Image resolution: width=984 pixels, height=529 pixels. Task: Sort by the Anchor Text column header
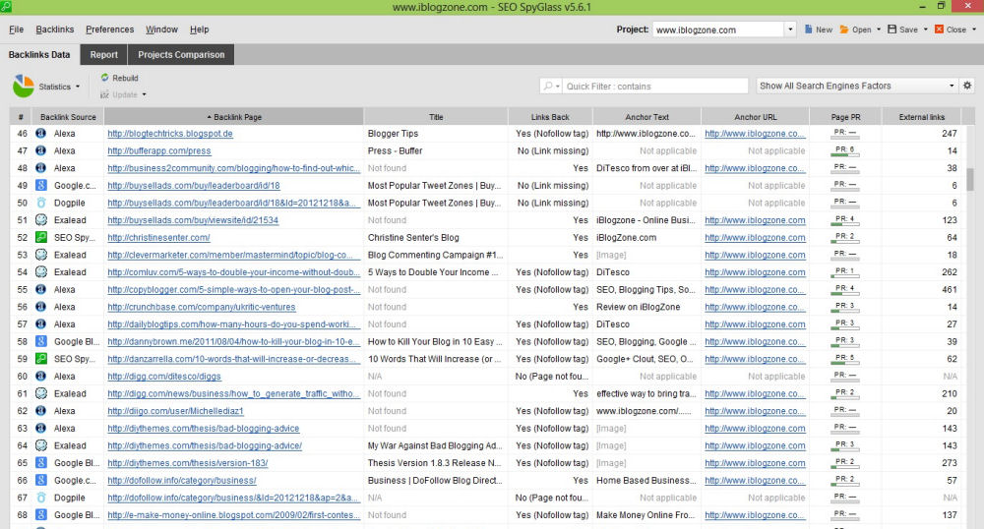click(x=646, y=117)
